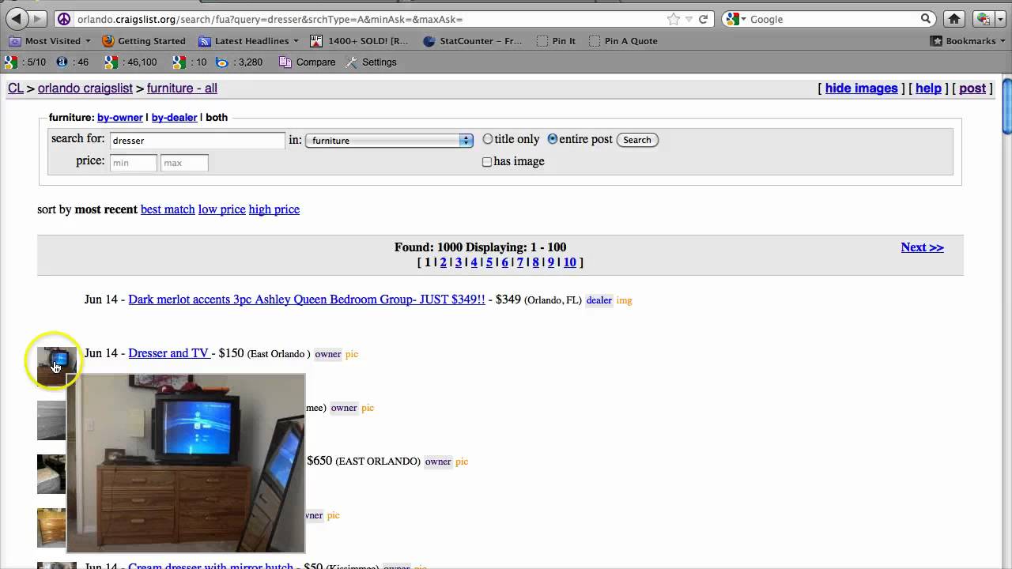Open the Getting Started bookmark
The image size is (1012, 569).
click(x=144, y=41)
